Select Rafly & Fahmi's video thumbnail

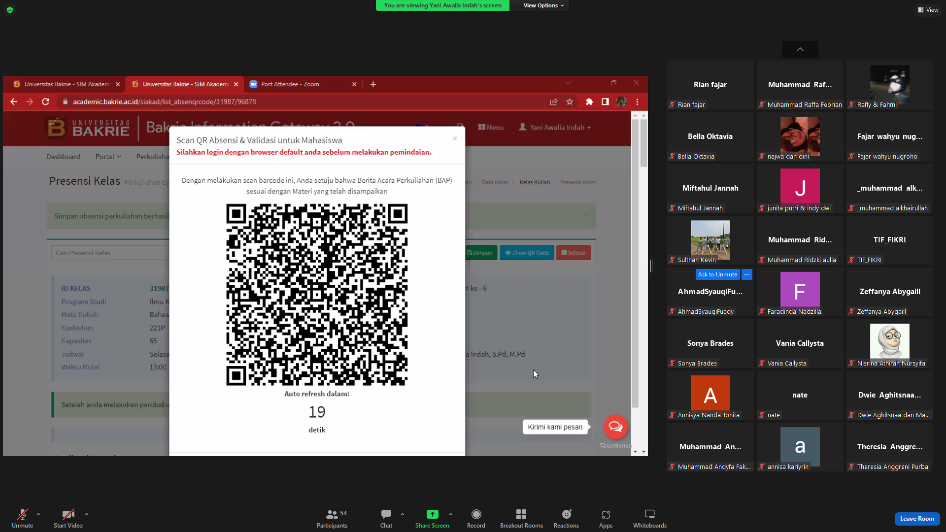tap(889, 85)
